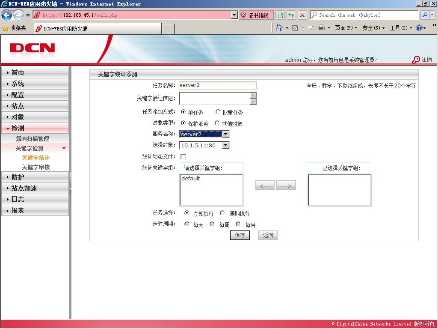
Task: Open recent pages dropdown next to Forward
Action: pyautogui.click(x=28, y=15)
